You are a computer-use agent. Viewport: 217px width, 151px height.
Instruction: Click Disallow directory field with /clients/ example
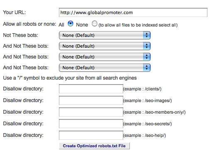(x=91, y=89)
